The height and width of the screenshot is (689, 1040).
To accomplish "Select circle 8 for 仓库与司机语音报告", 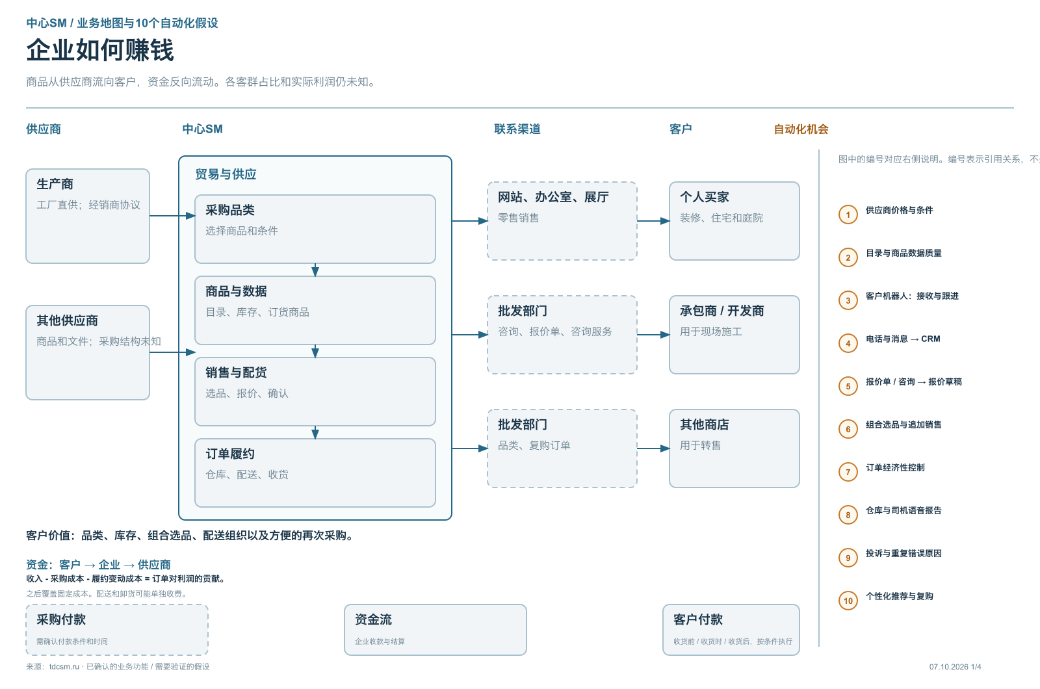I will tap(848, 515).
